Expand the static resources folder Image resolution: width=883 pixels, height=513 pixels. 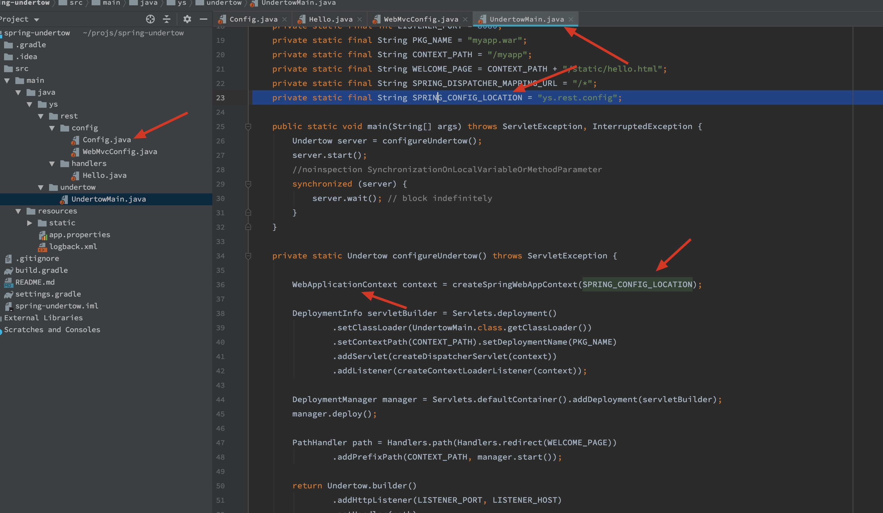click(x=30, y=223)
